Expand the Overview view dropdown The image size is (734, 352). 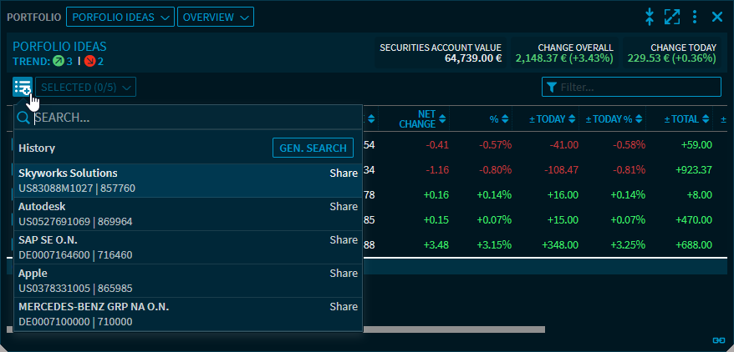pos(215,17)
